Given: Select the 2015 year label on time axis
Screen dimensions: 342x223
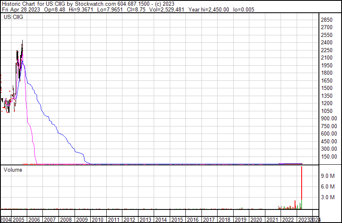Looking at the screenshot, I should [177, 220].
